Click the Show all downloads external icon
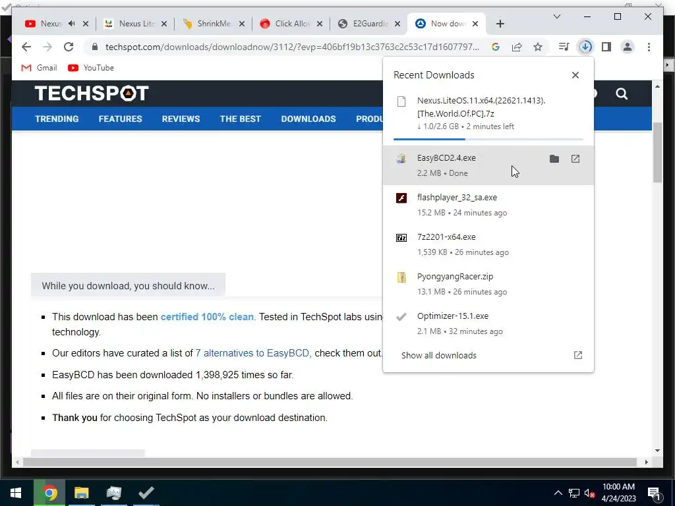The height and width of the screenshot is (506, 675). click(577, 355)
